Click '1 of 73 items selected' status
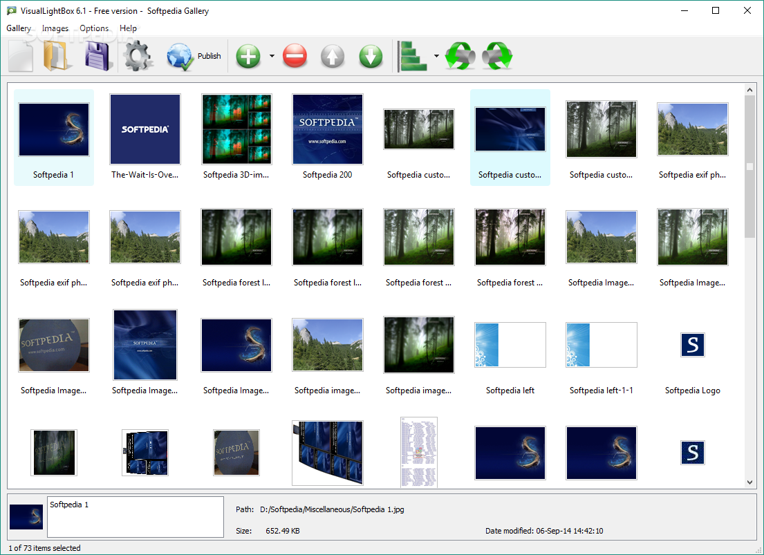The width and height of the screenshot is (764, 555). (x=44, y=548)
